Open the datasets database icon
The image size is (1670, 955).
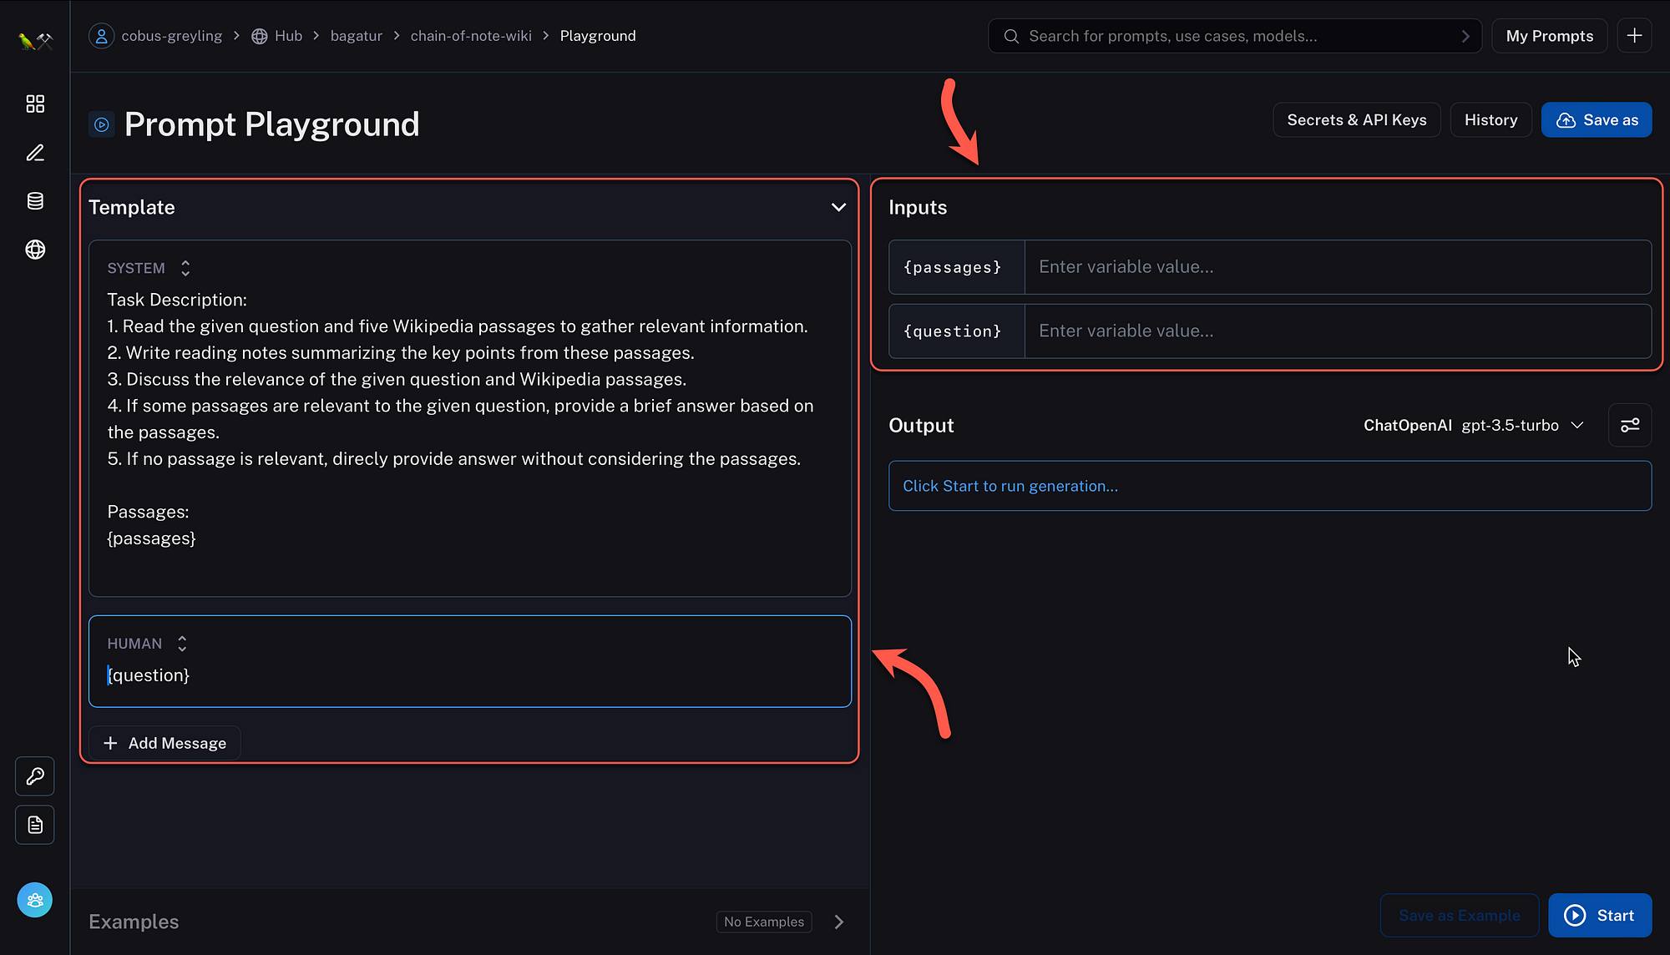click(x=35, y=201)
